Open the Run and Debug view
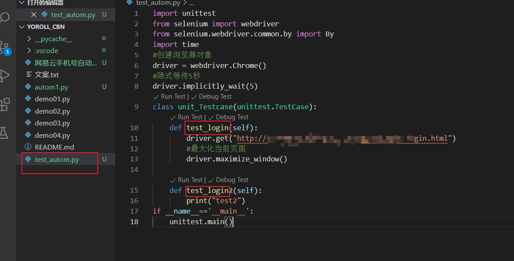The image size is (514, 261). [4, 75]
